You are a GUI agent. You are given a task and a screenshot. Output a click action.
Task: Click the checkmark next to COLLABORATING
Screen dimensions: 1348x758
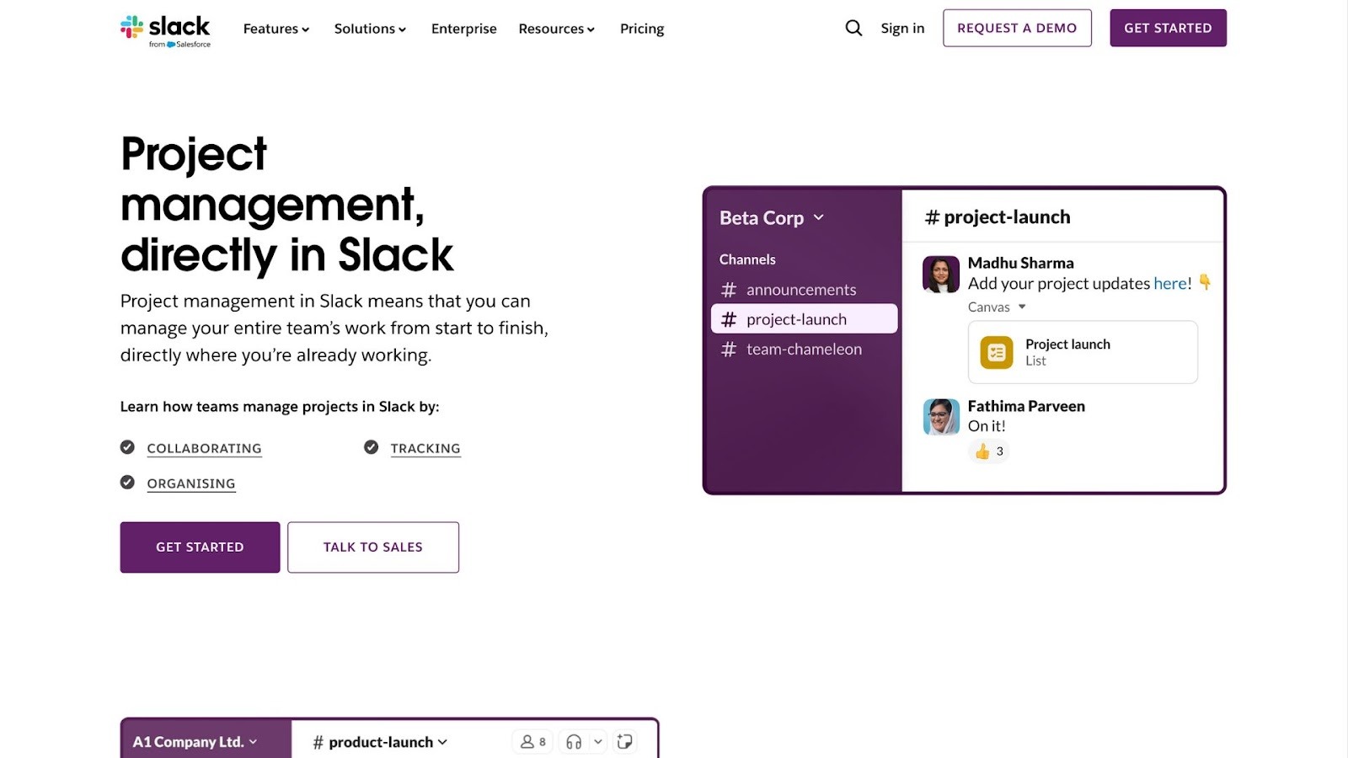[x=126, y=447]
